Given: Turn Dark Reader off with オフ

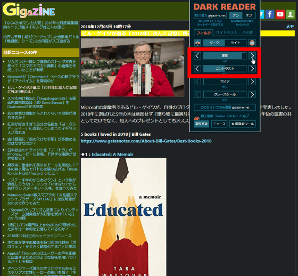Looking at the screenshot, I should [249, 15].
